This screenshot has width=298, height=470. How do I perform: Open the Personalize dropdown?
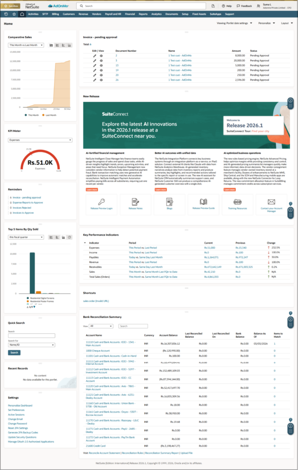coord(266,23)
